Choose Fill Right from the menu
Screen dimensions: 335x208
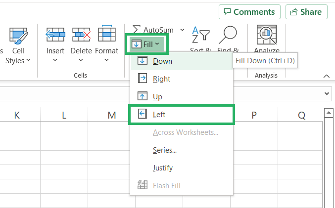[x=162, y=79]
